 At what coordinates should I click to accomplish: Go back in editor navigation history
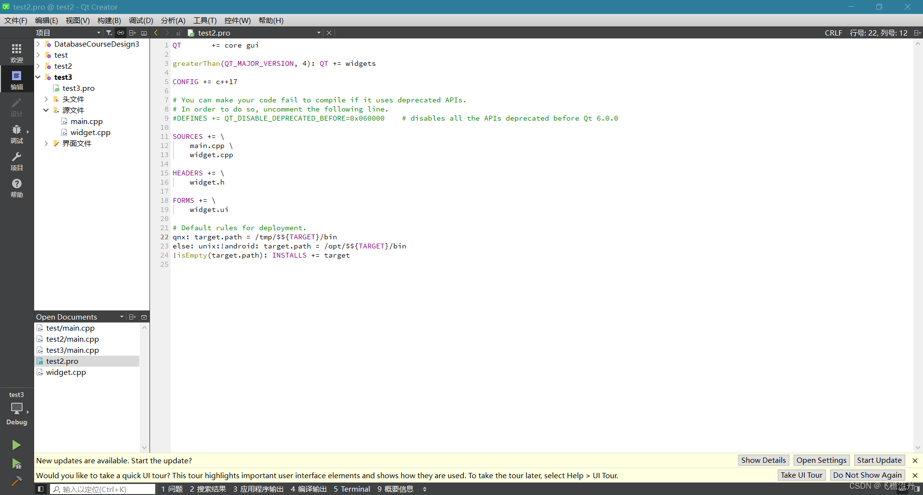click(x=156, y=33)
